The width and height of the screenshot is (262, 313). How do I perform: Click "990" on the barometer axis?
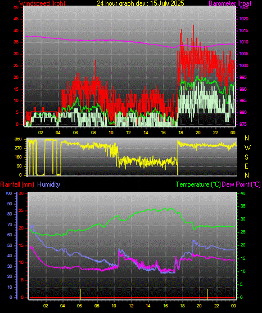point(243,89)
